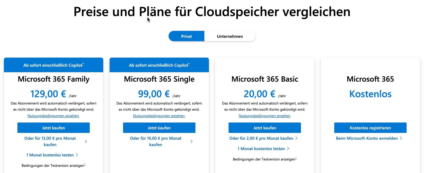The height and width of the screenshot is (173, 424).
Task: Click the Copilot footnote asterisk on Family banner
Action: click(x=83, y=63)
